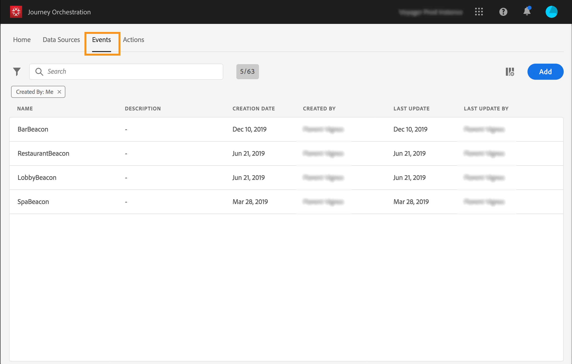Viewport: 572px width, 364px height.
Task: Go to the Actions tab
Action: pyautogui.click(x=134, y=40)
